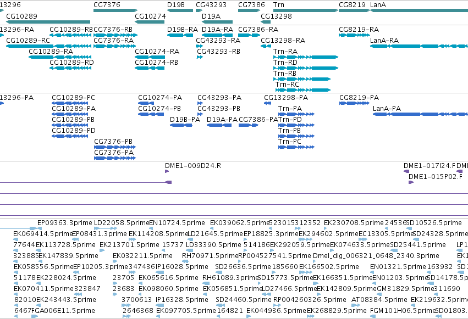This screenshot has width=468, height=319.
Task: Select transcript CG7376-RA
Action: click(114, 46)
